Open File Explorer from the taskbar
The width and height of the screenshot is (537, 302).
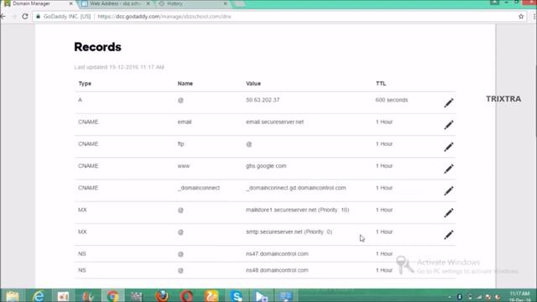click(13, 296)
